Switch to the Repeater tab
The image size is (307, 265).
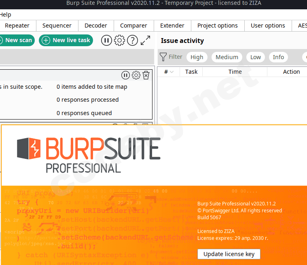pos(17,26)
